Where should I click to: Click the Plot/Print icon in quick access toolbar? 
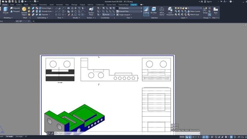pos(22,2)
